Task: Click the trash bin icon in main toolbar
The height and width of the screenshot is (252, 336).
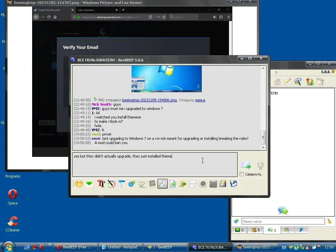Action: tap(320, 82)
